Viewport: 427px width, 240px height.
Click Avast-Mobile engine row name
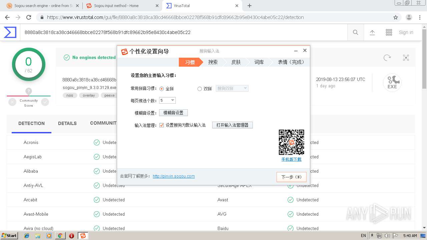[36, 214]
